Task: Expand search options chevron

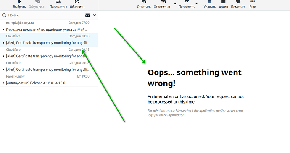Action: point(95,15)
